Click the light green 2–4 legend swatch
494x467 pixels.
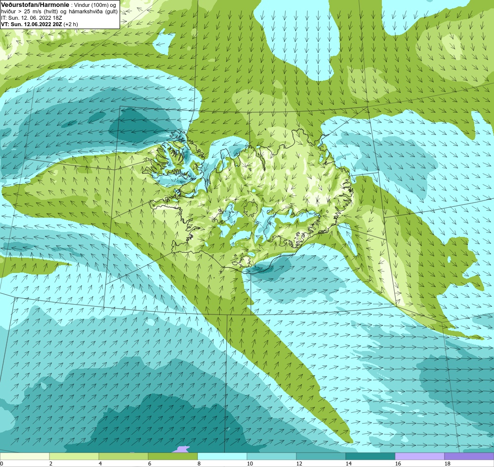click(74, 456)
